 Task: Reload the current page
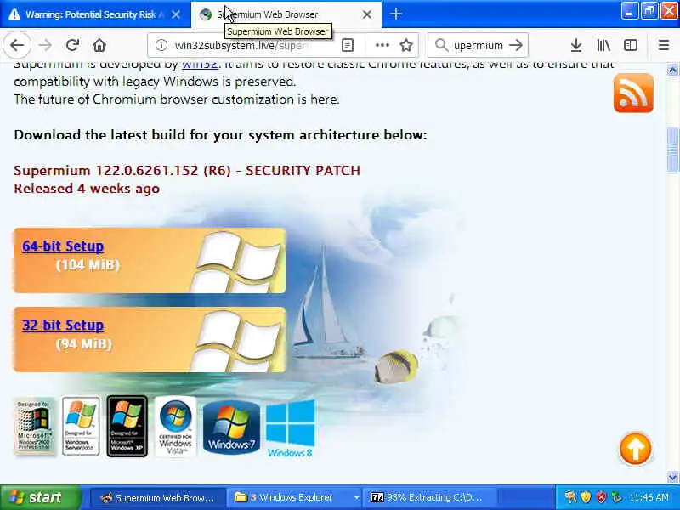pos(72,45)
